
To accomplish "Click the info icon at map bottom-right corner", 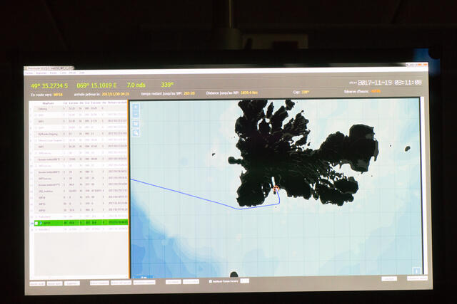I will (x=416, y=271).
